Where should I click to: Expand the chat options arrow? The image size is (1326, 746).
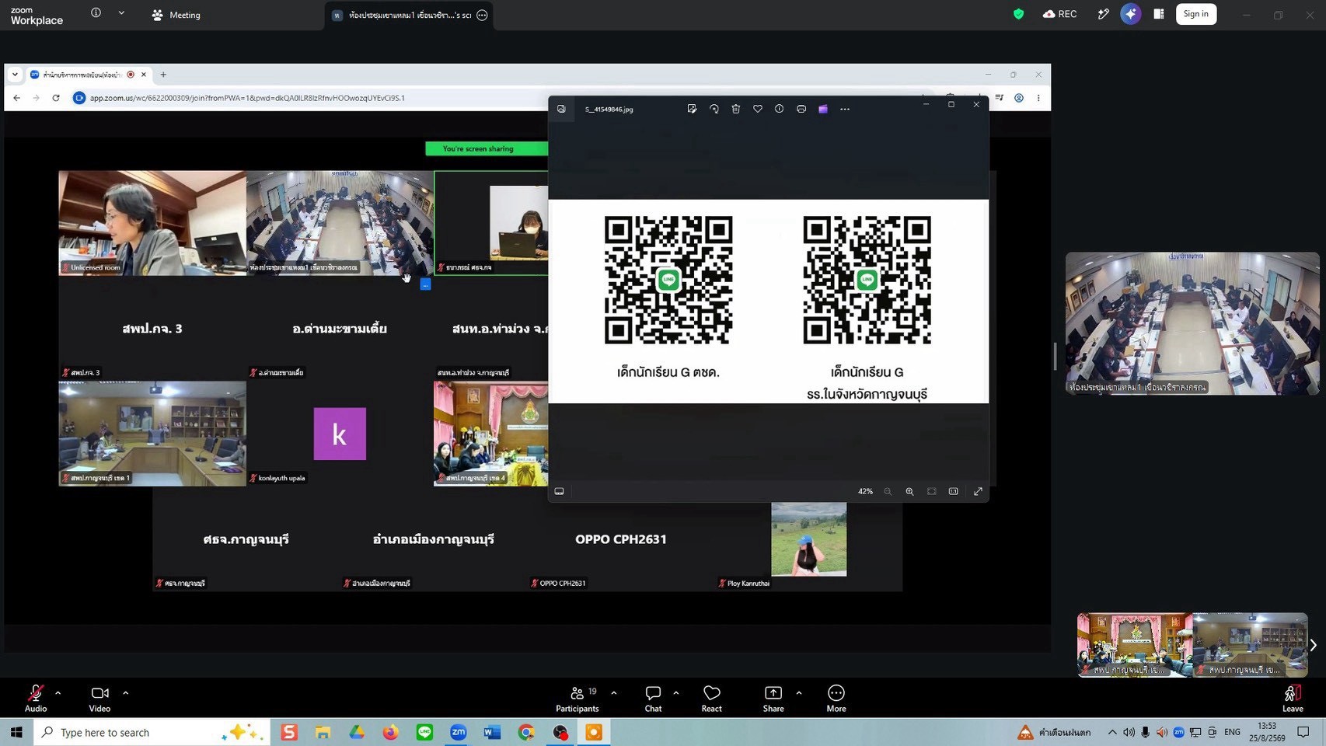tap(675, 692)
